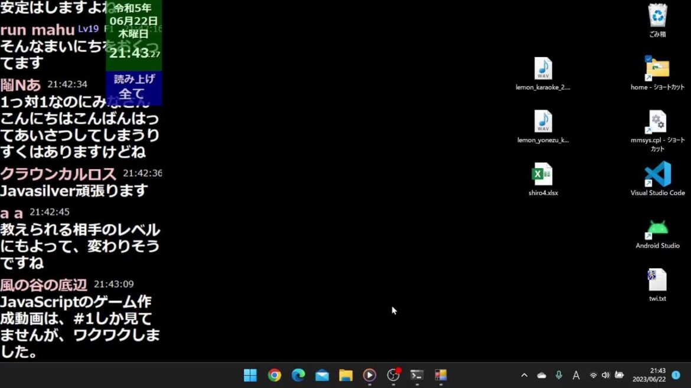Open the Recycle Bin (ごみ箱) desktop icon
Screen dimensions: 691x388
pyautogui.click(x=657, y=16)
